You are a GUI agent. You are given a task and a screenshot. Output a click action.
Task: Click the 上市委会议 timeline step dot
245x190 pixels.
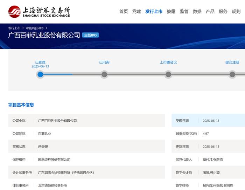168,74
